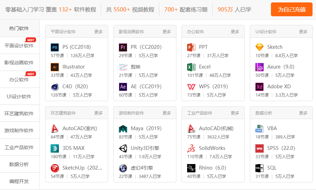Open the PS (CC2018) Photoshop icon
The height and width of the screenshot is (190, 316).
coord(55,47)
